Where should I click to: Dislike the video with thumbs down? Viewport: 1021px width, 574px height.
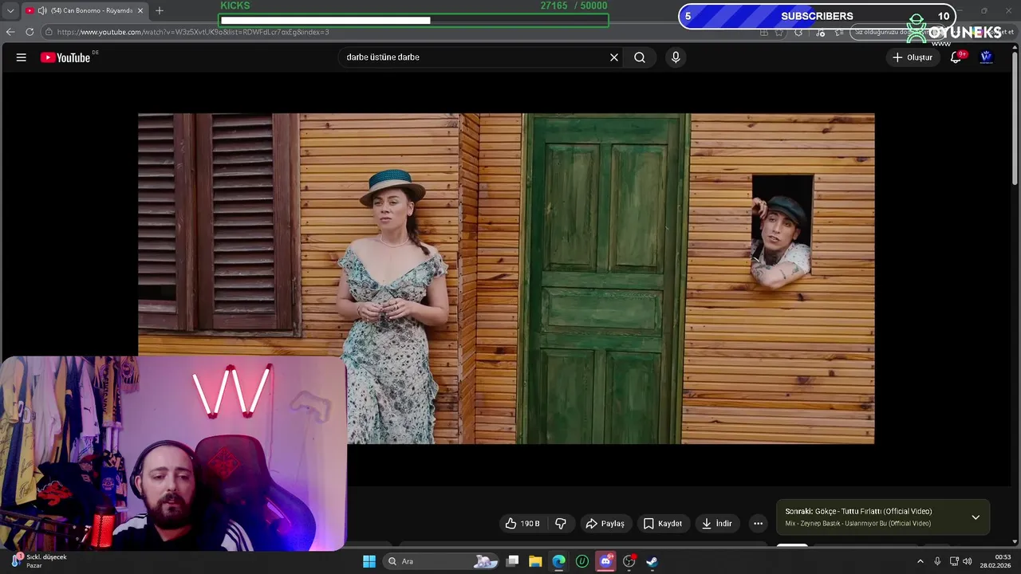tap(561, 524)
